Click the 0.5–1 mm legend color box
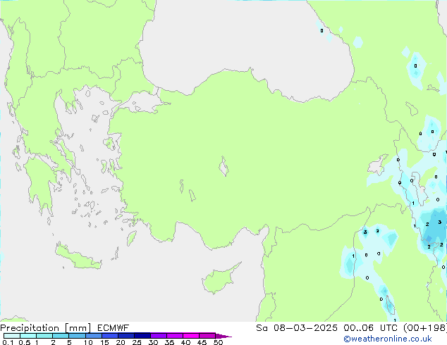Viewport: 447px width, 345px height. click(28, 336)
